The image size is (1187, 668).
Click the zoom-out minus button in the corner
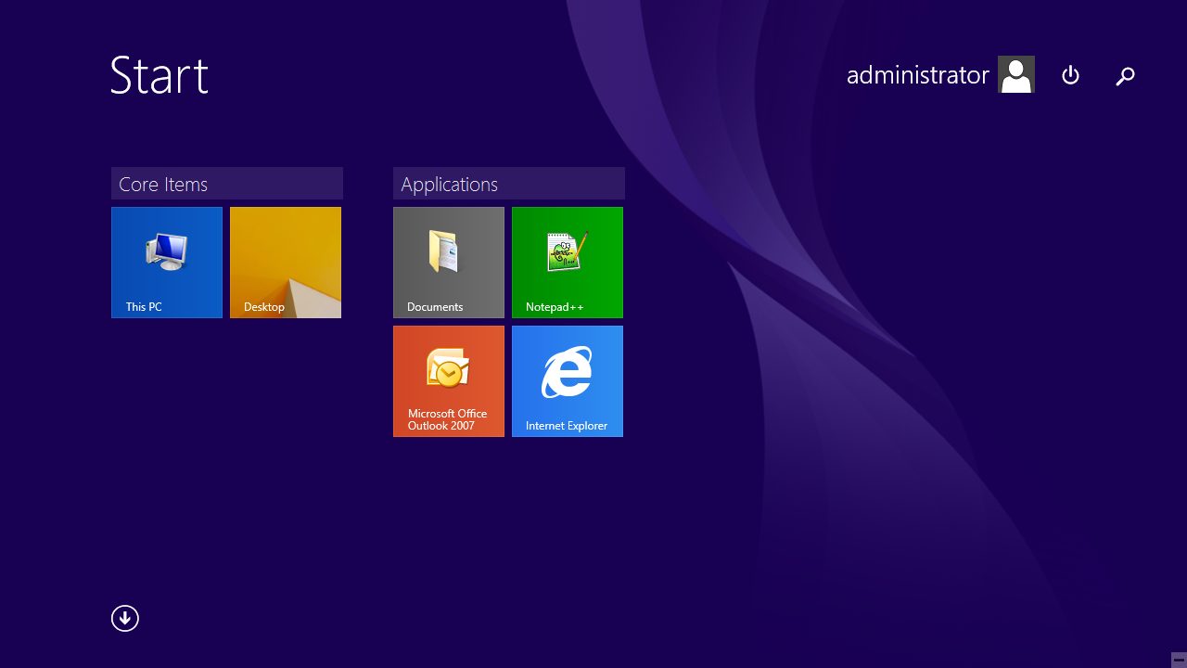[x=1178, y=660]
